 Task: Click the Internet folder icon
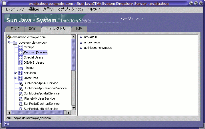pos(21,68)
